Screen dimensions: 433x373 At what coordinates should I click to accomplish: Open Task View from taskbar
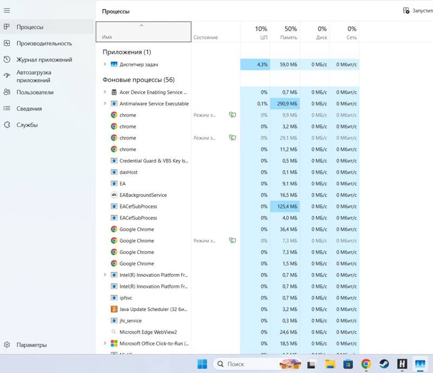coord(312,364)
